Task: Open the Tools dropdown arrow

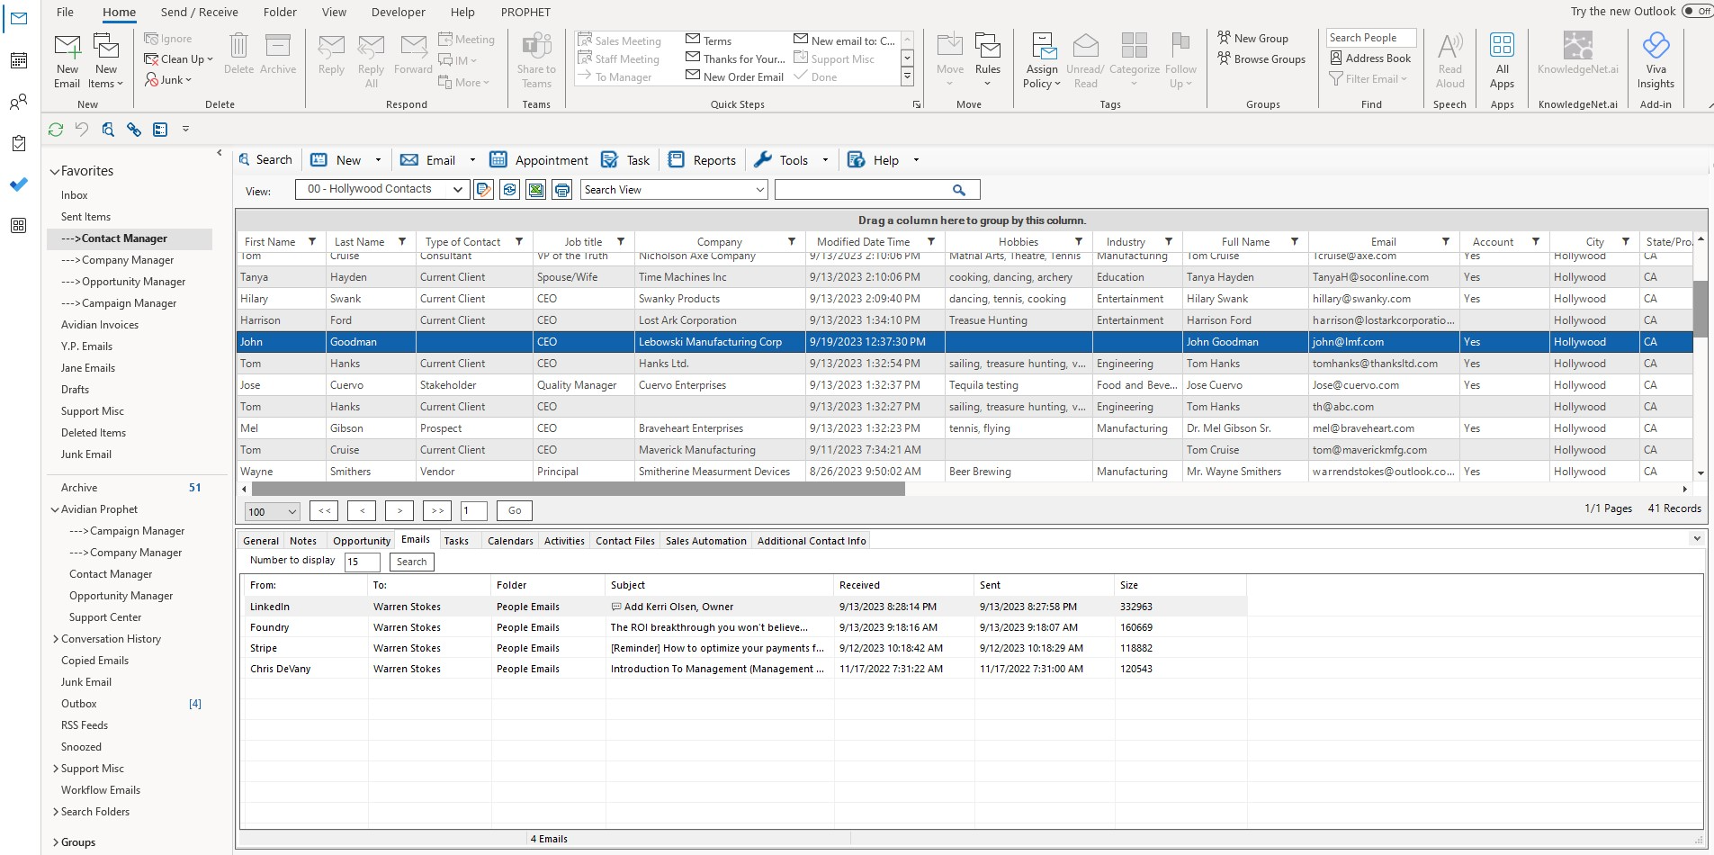Action: click(825, 160)
